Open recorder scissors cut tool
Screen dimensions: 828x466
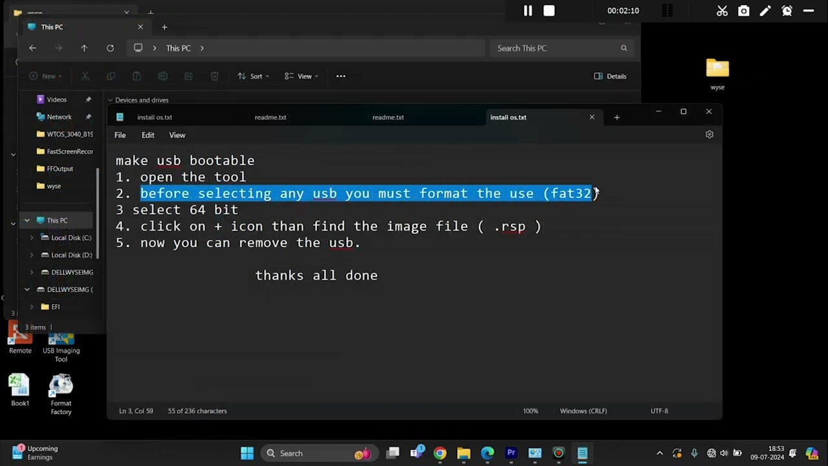click(x=722, y=11)
